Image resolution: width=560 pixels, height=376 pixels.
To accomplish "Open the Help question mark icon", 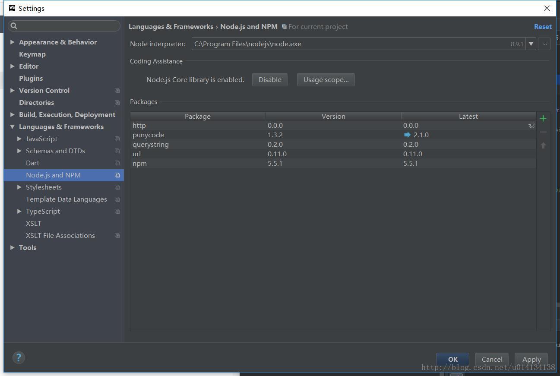I will click(19, 357).
